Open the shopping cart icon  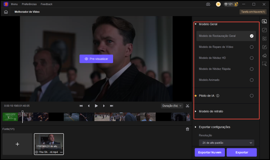coord(218,4)
